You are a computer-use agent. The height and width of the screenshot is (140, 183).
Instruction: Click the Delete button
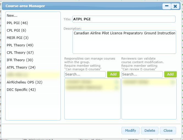click(x=150, y=131)
